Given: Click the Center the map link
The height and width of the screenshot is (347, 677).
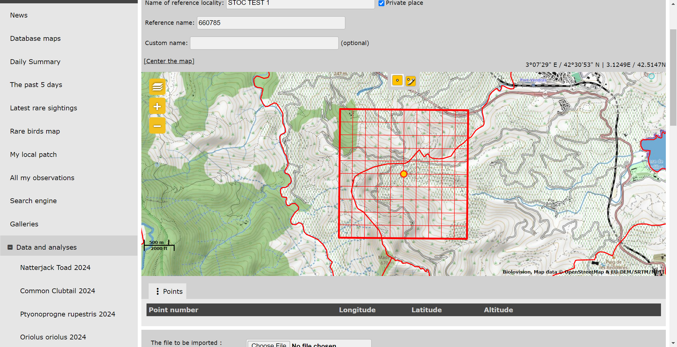Looking at the screenshot, I should point(169,61).
